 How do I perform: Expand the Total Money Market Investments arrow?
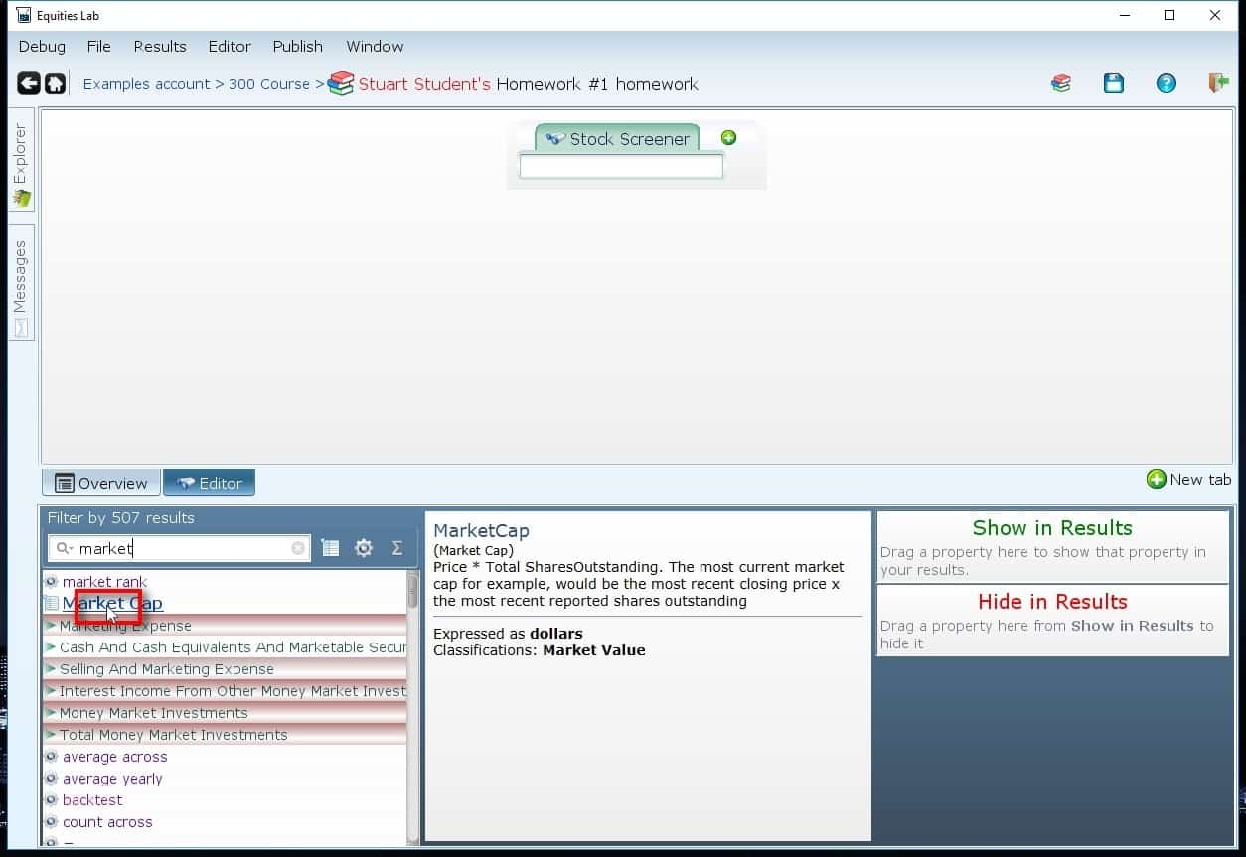51,735
